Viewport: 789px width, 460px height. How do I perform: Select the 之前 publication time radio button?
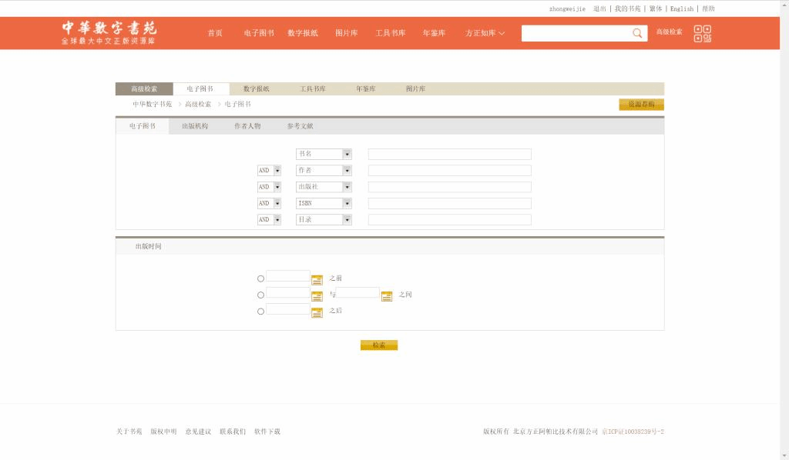(x=260, y=278)
